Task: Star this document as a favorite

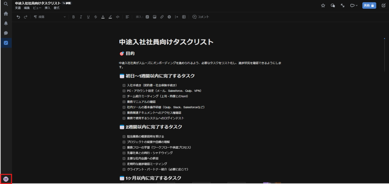Action: (x=323, y=5)
